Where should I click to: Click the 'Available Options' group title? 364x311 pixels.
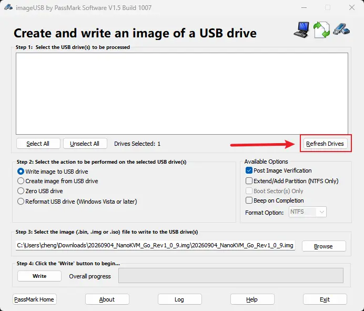266,162
